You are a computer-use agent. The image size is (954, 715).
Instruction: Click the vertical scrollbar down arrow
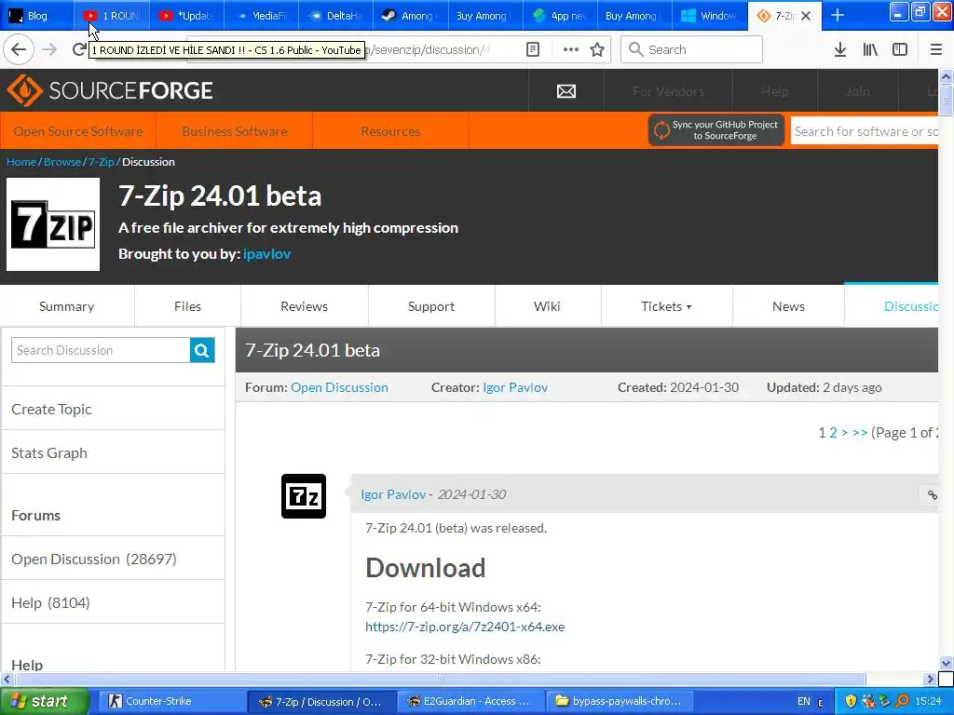[947, 662]
